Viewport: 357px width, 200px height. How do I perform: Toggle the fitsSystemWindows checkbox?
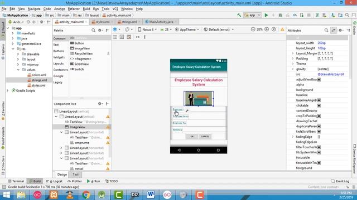319,152
